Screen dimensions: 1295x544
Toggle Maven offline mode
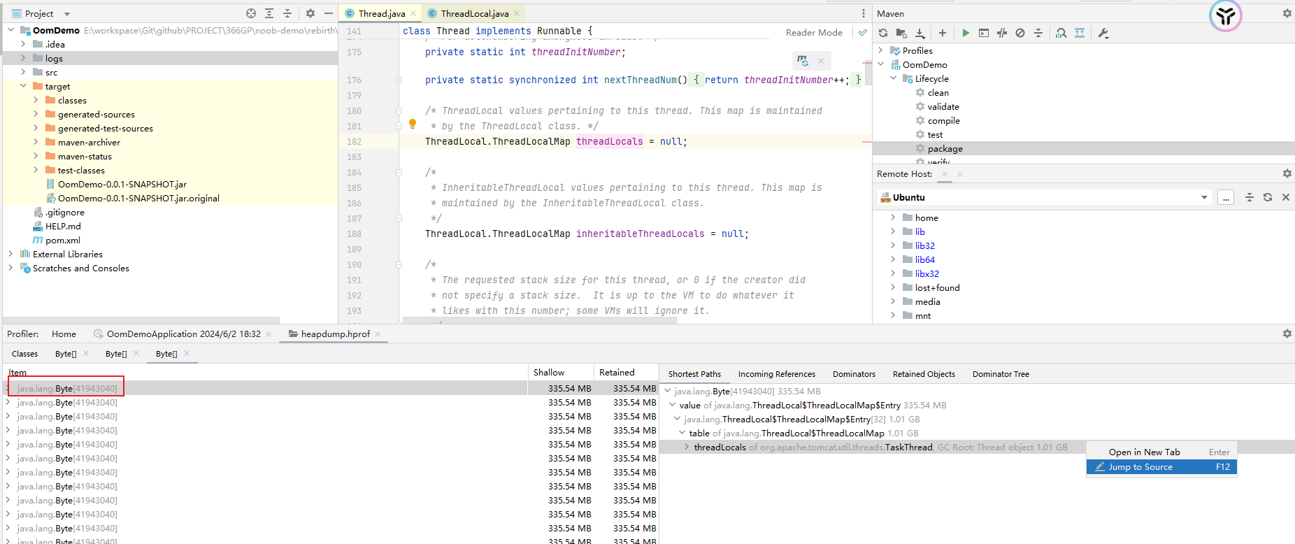coord(1002,33)
